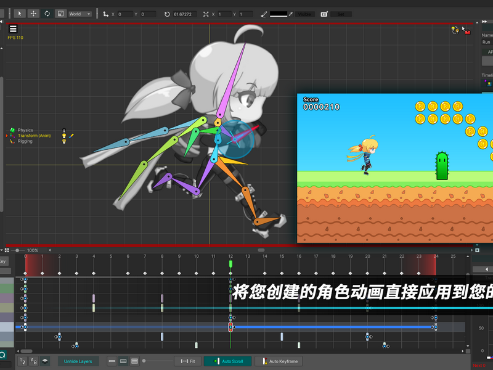This screenshot has width=493, height=370.
Task: Click the game preview thumbnail overlay
Action: [x=395, y=168]
